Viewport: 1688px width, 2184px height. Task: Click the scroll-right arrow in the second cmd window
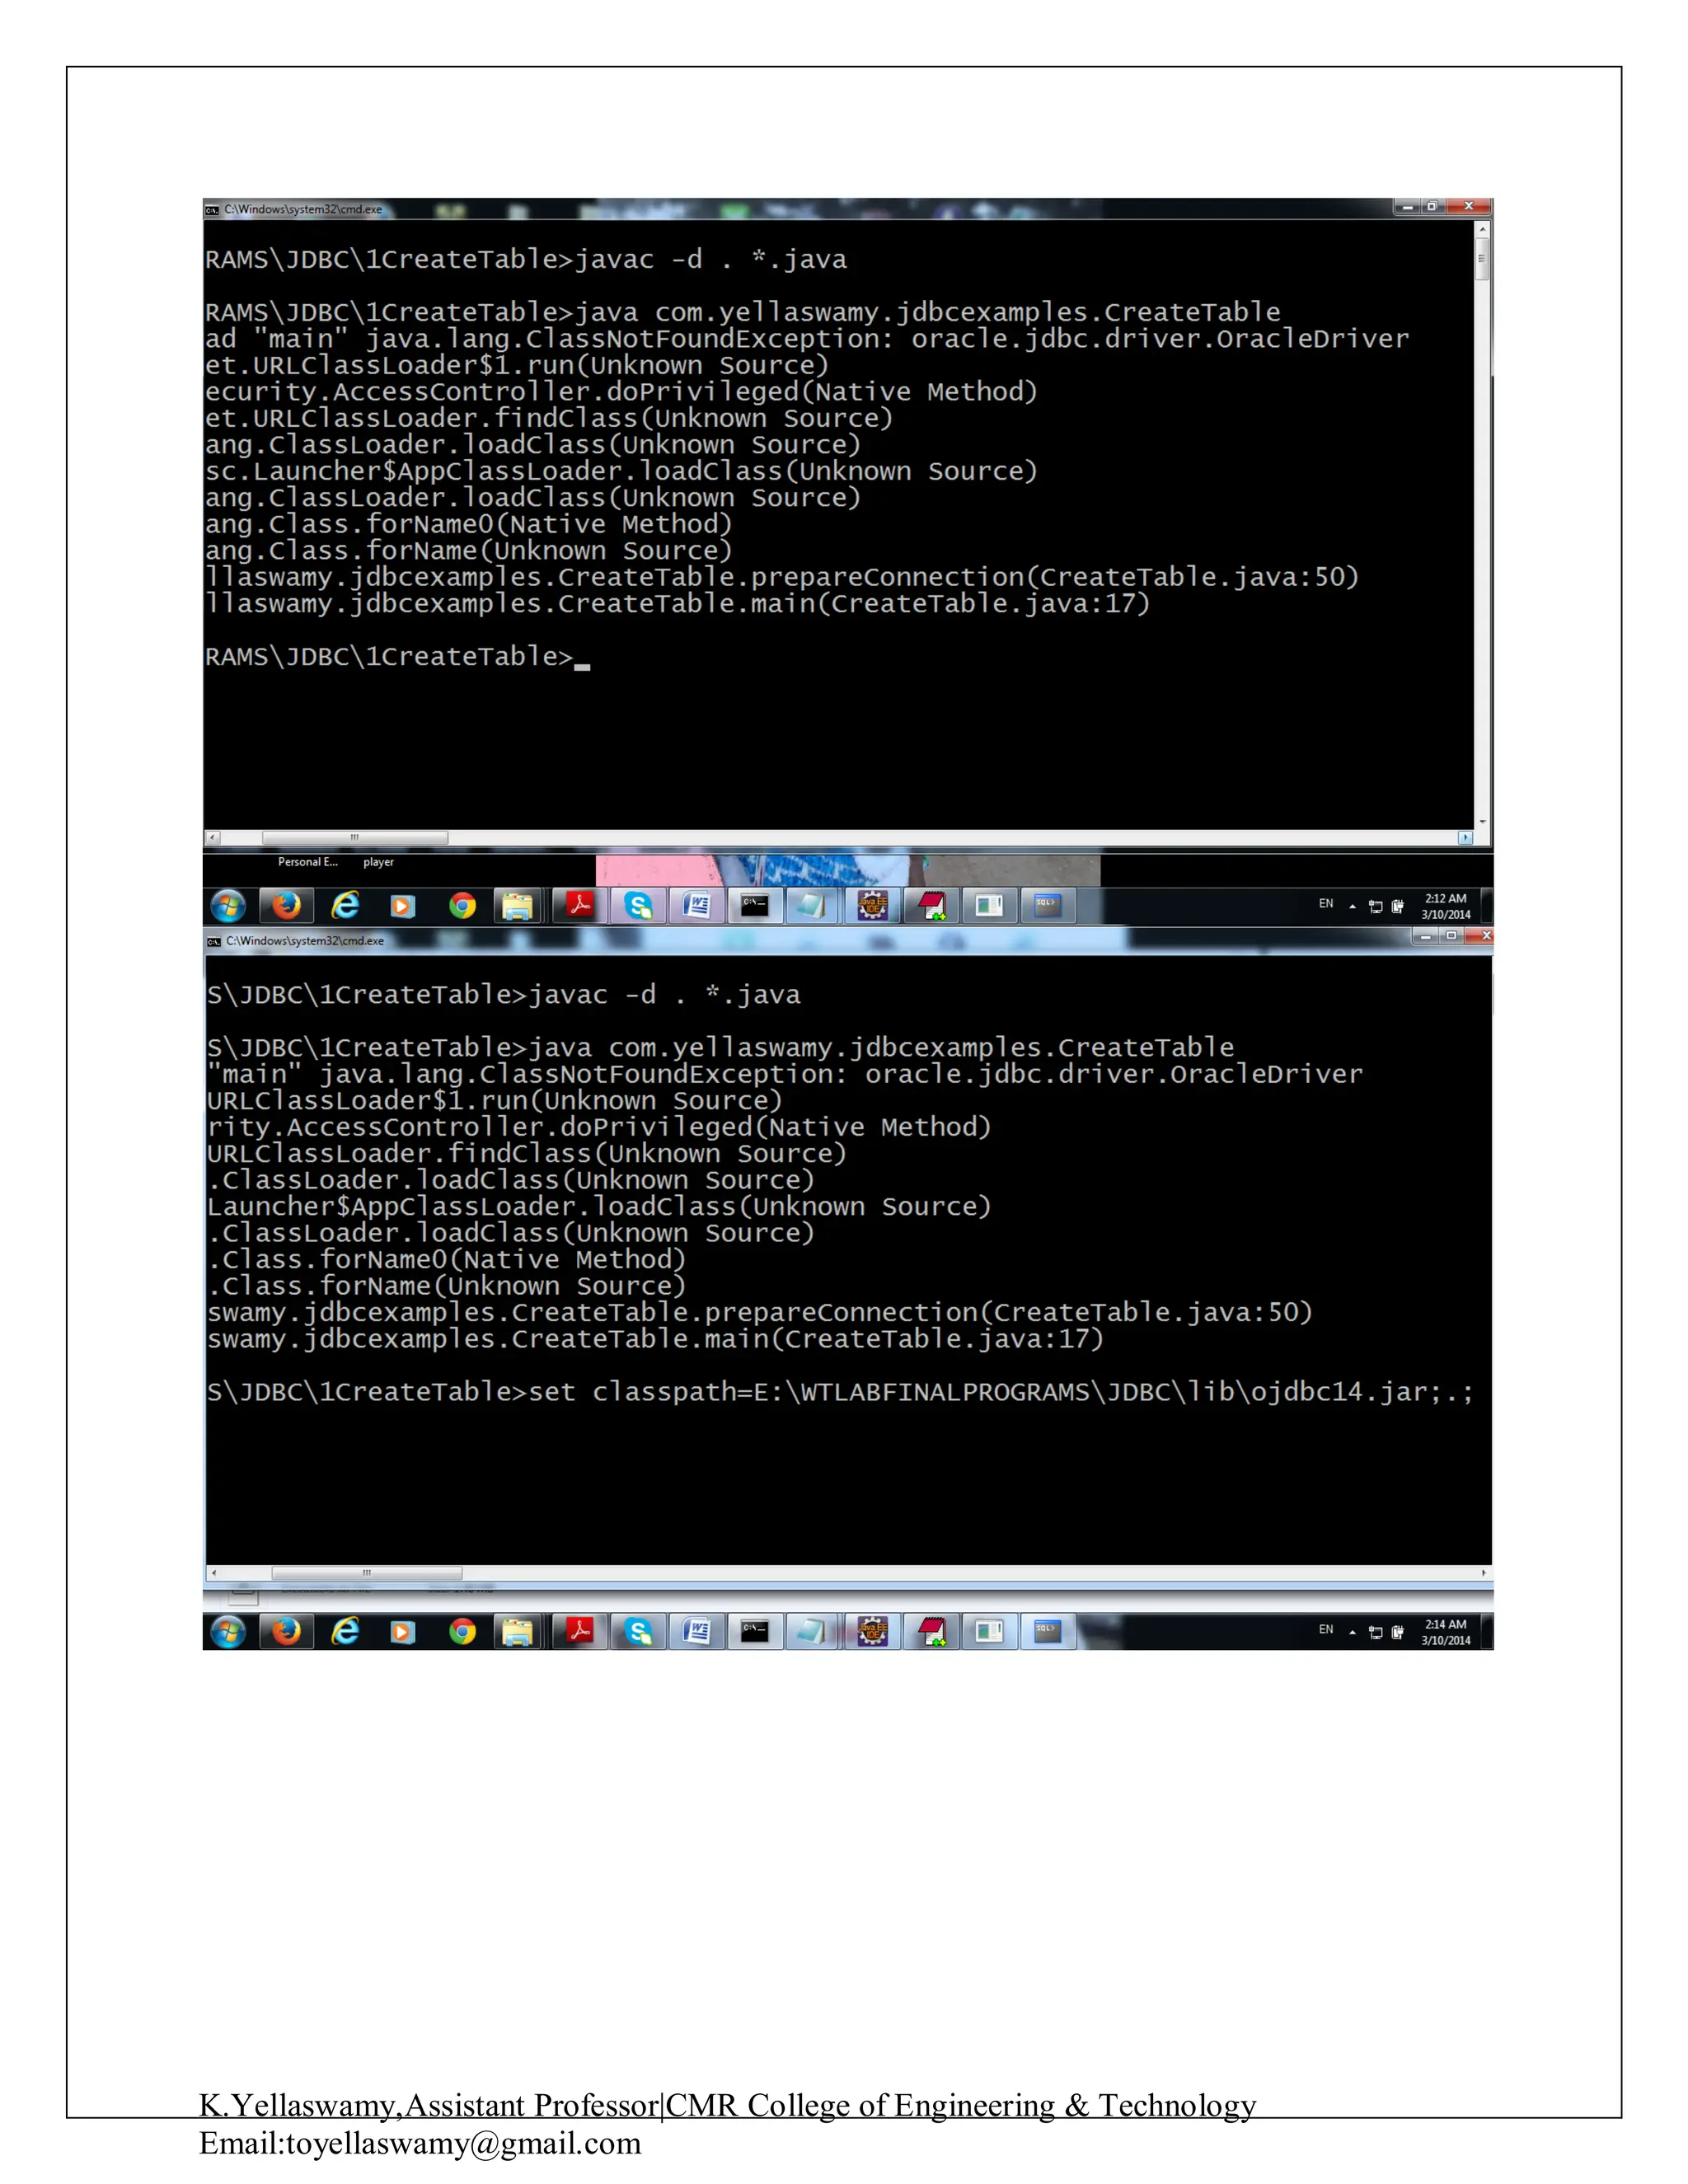click(1483, 1573)
